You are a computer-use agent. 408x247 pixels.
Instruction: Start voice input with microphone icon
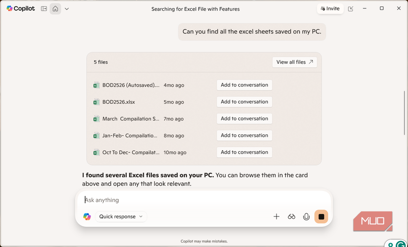pos(306,216)
